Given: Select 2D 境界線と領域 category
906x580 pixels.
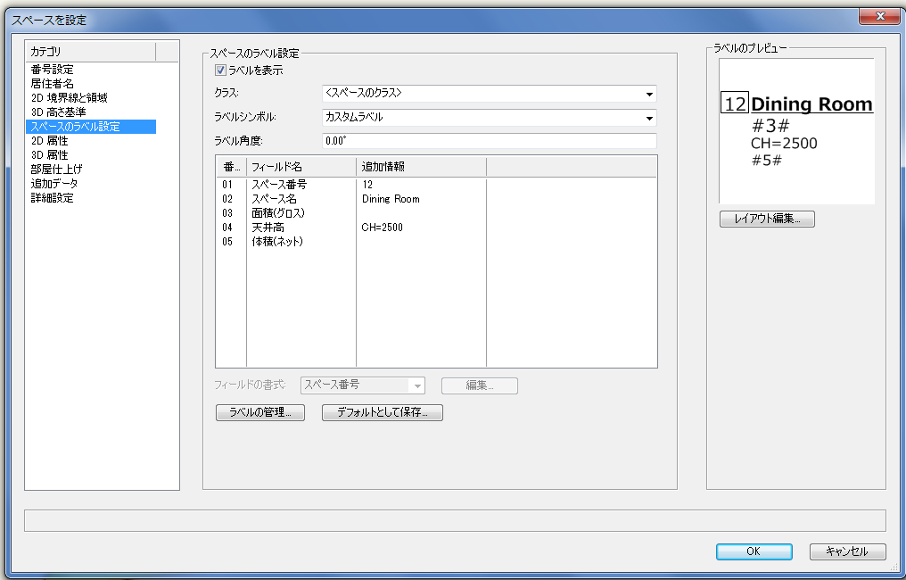Looking at the screenshot, I should [69, 98].
